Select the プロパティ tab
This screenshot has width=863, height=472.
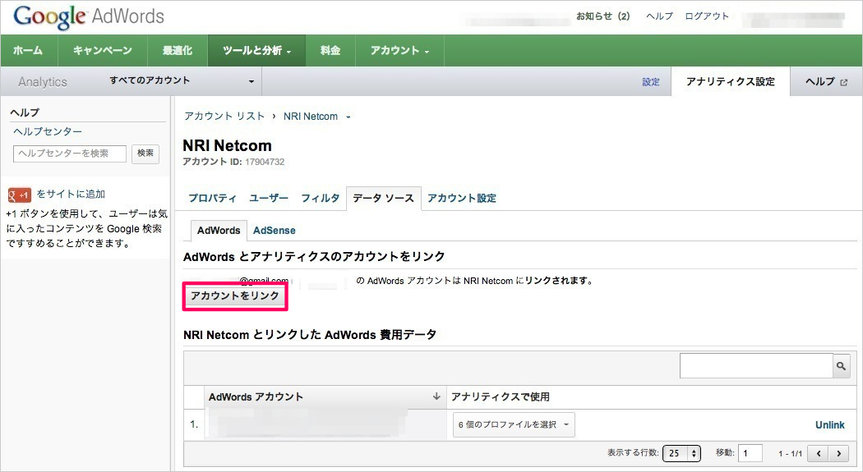tap(212, 198)
